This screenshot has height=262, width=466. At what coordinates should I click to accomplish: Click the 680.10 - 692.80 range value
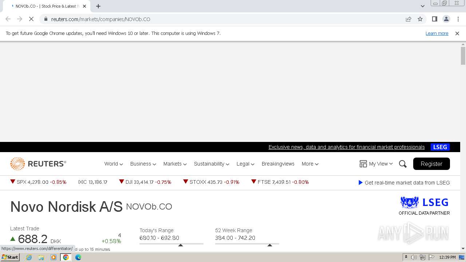coord(159,238)
